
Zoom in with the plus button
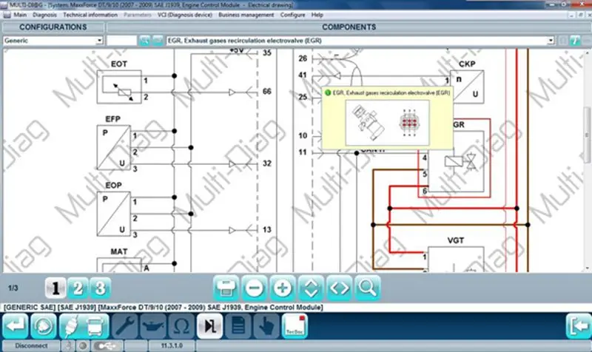coord(282,288)
